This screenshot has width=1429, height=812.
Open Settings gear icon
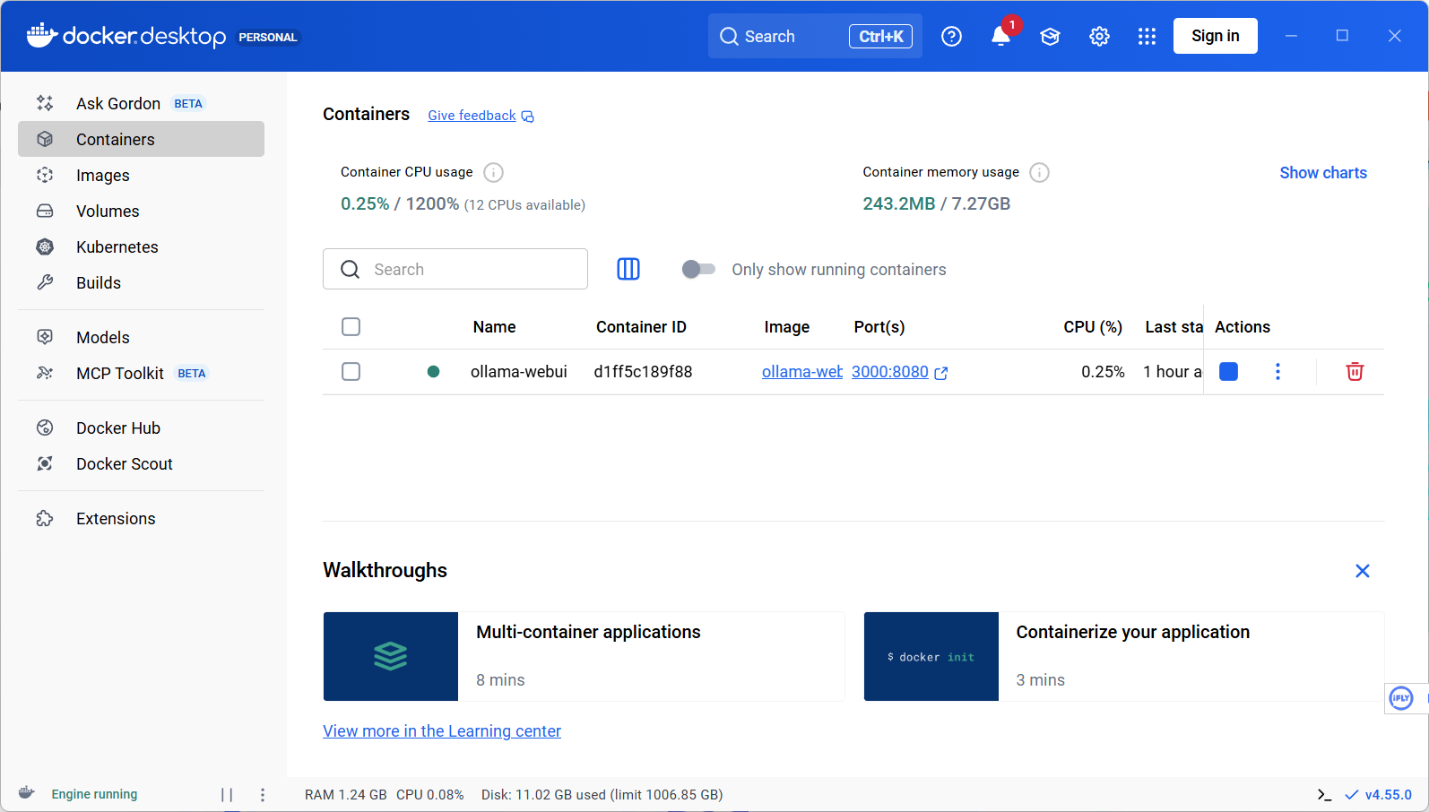[x=1099, y=36]
